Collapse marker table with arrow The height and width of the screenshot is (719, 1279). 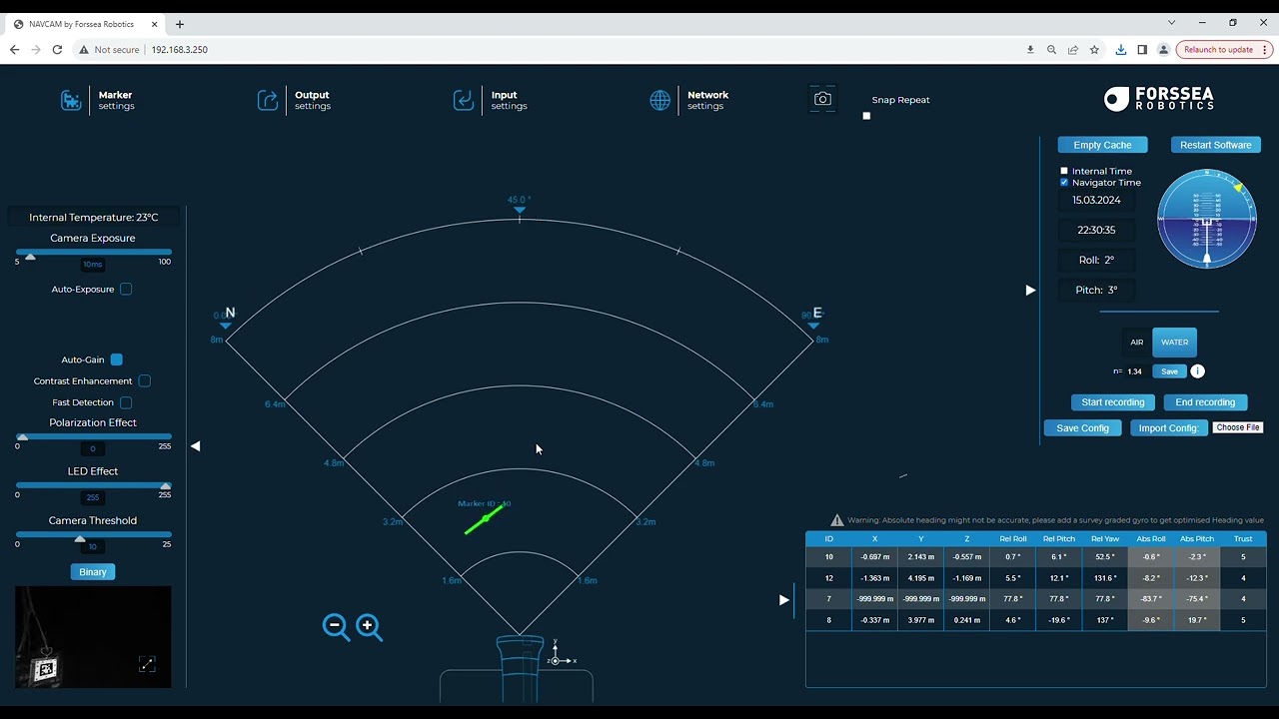784,600
